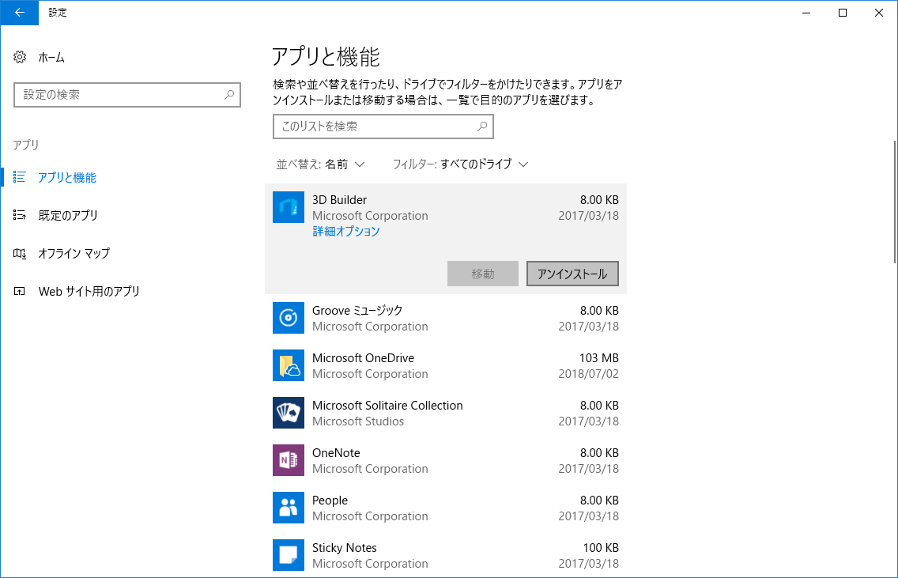Click the Sticky Notes app icon

(288, 555)
